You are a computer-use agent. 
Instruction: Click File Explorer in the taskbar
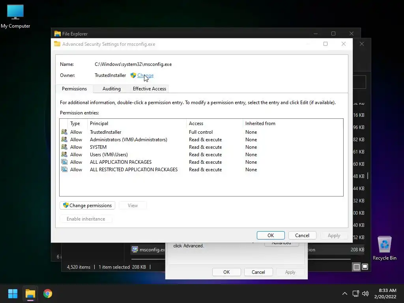[x=30, y=294]
